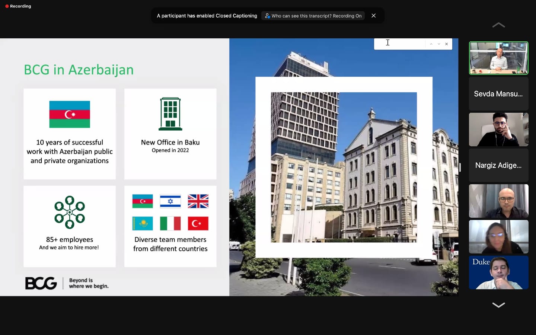
Task: Click the Italy flag icon
Action: [x=170, y=224]
